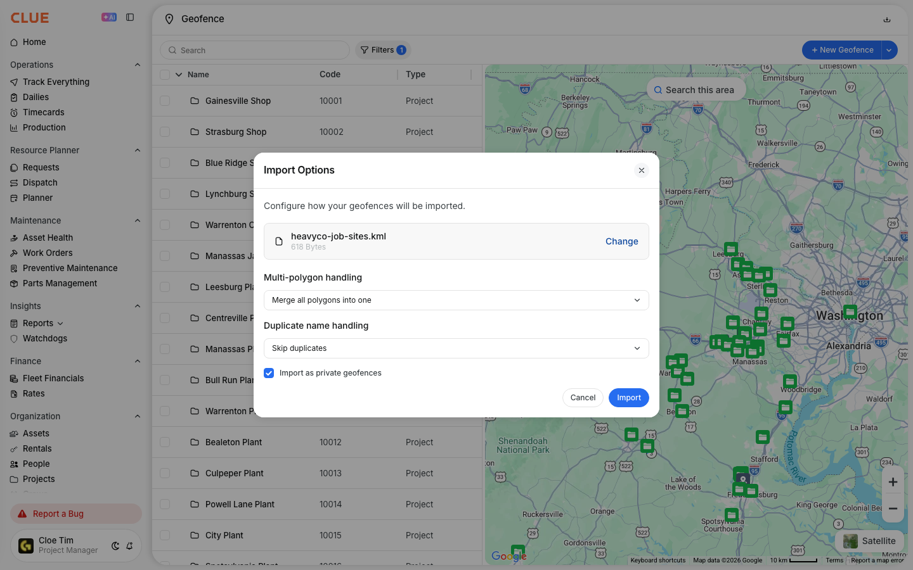Image resolution: width=913 pixels, height=570 pixels.
Task: Uncheck Import as private geofences
Action: [269, 373]
